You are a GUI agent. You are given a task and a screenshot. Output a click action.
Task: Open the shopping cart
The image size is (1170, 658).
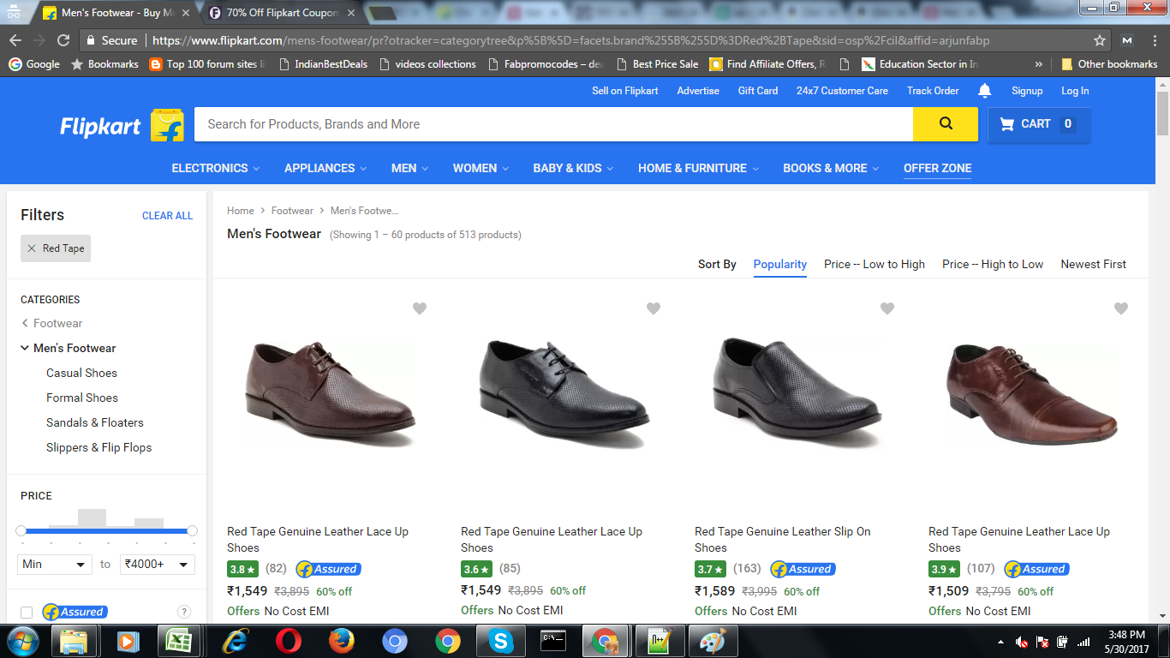click(1039, 124)
